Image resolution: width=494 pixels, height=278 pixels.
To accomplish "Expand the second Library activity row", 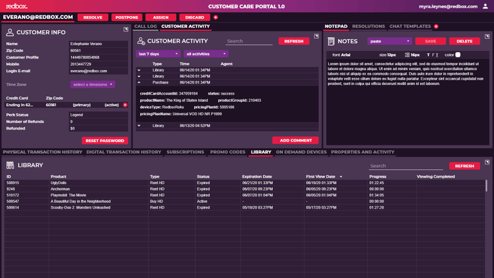I will click(x=139, y=77).
